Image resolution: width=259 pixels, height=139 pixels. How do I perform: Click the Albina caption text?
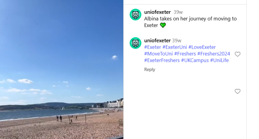click(190, 19)
